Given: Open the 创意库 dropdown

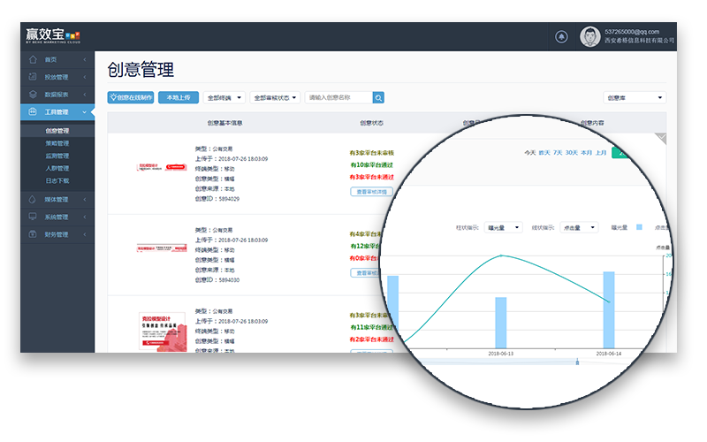Looking at the screenshot, I should coord(635,98).
